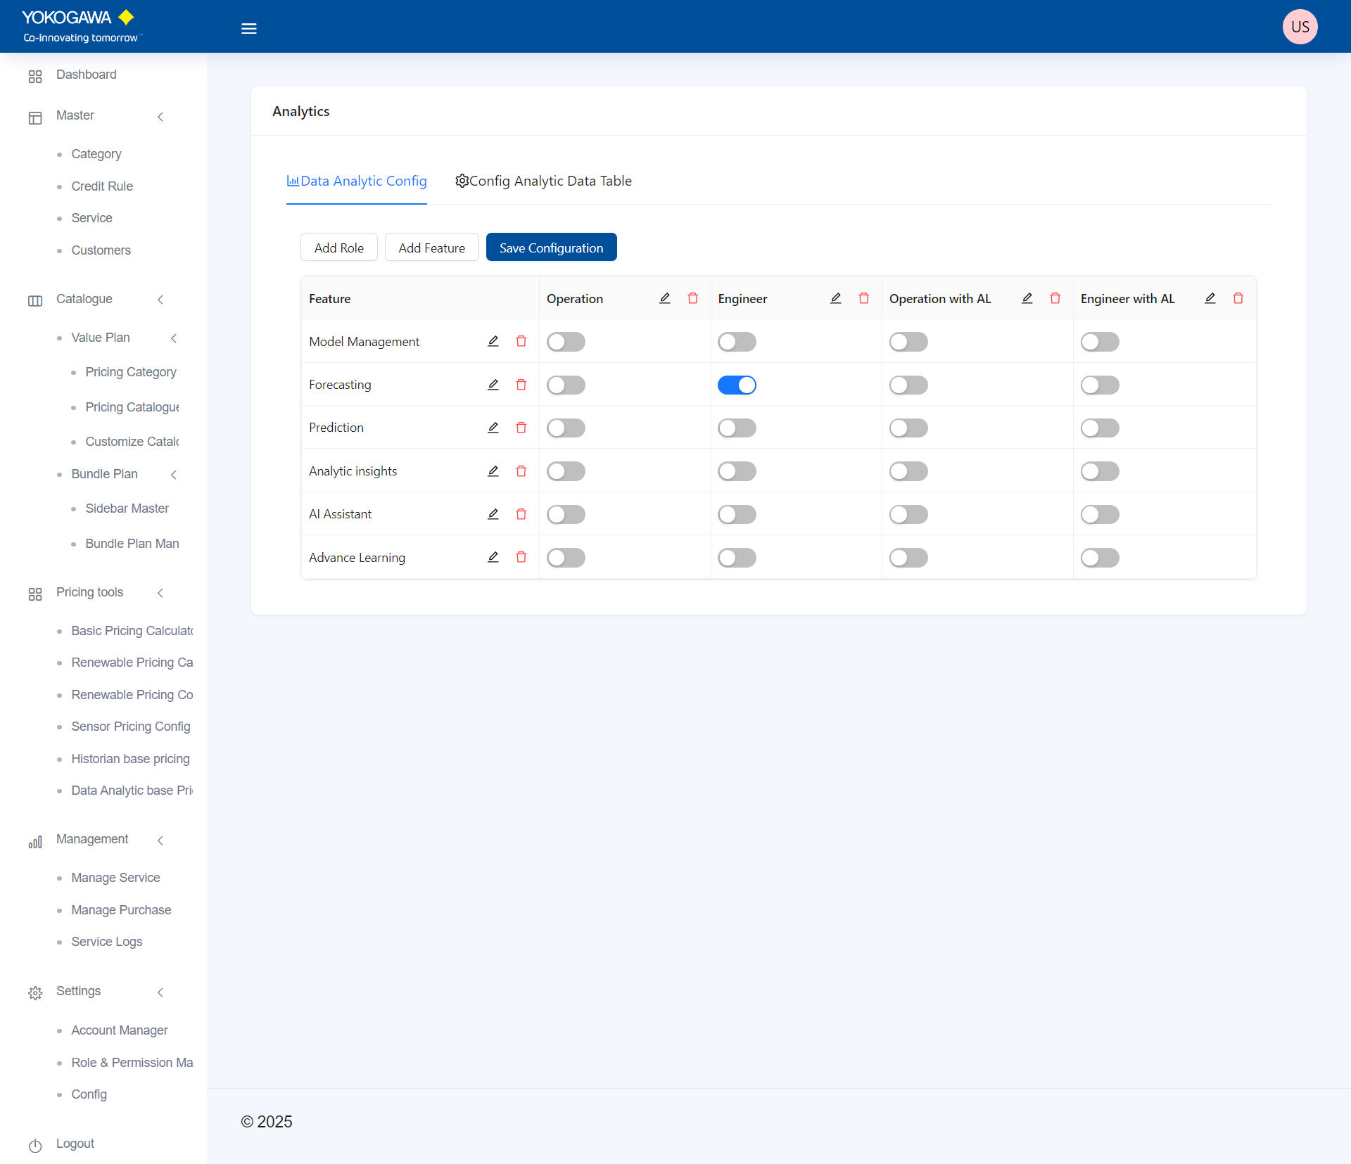This screenshot has height=1164, width=1351.
Task: Click the Add Role button
Action: pos(338,248)
